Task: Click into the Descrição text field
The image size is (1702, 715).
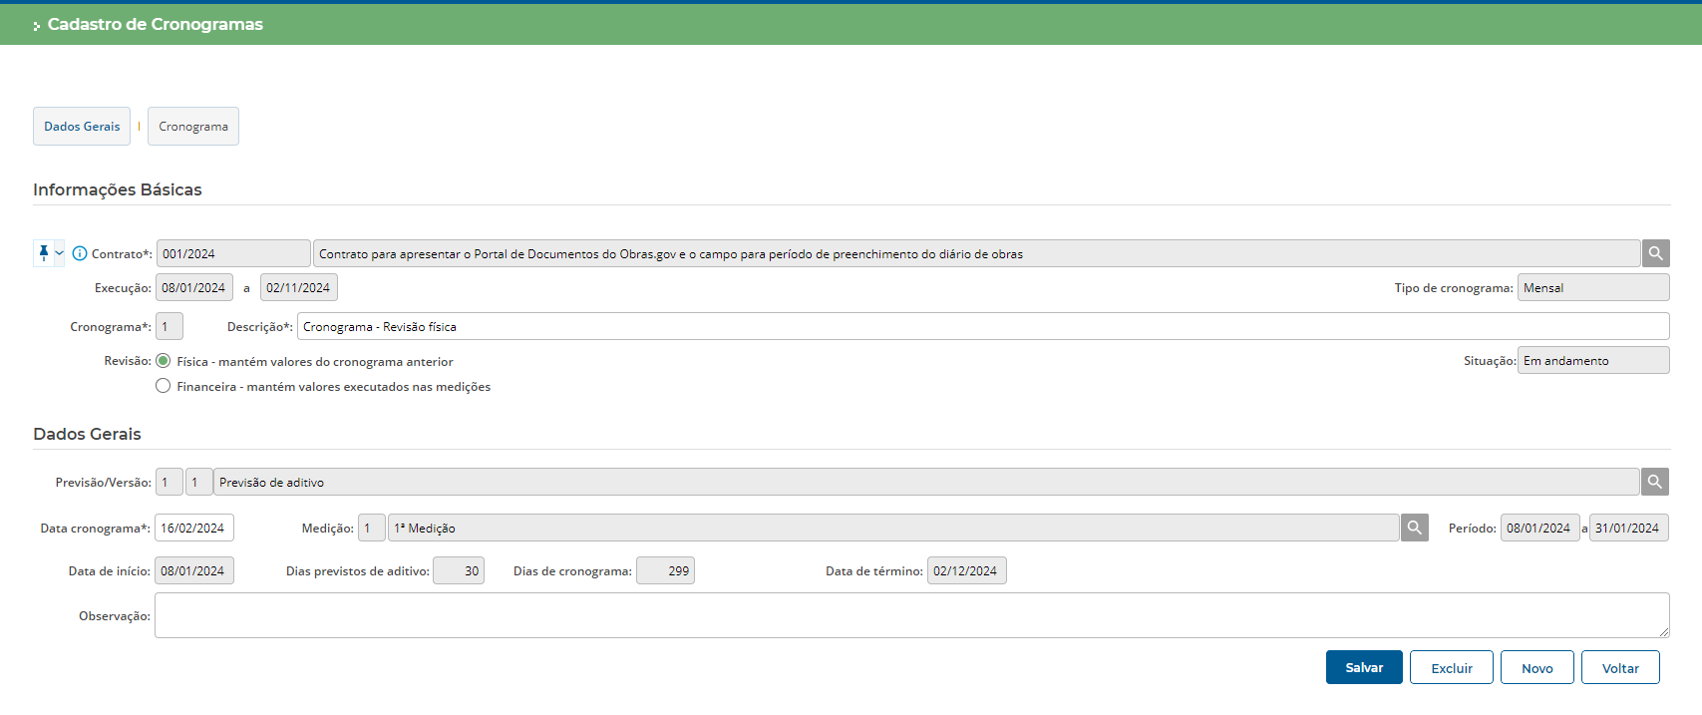Action: [982, 327]
